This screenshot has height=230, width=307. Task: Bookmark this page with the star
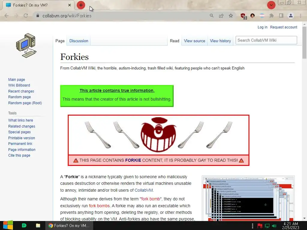pyautogui.click(x=231, y=16)
